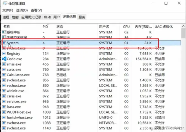This screenshot has height=132, width=186.
Task: Select the lsass.exe process name
Action: pyautogui.click(x=14, y=107)
